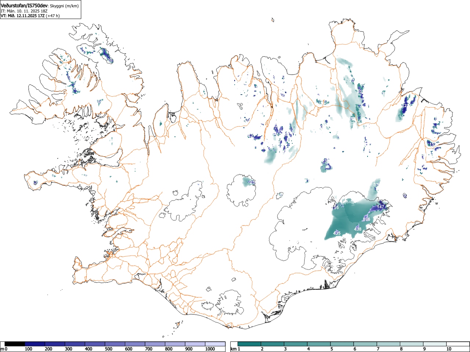470x352 pixels.
Task: Pick the 200–300 m legend swatch
Action: 55,344
